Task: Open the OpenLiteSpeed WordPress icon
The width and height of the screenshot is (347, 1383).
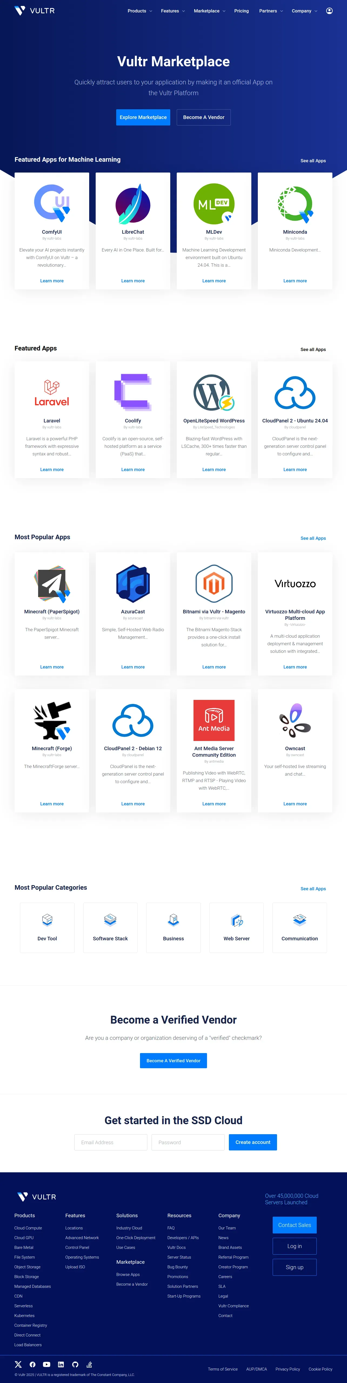Action: 214,392
